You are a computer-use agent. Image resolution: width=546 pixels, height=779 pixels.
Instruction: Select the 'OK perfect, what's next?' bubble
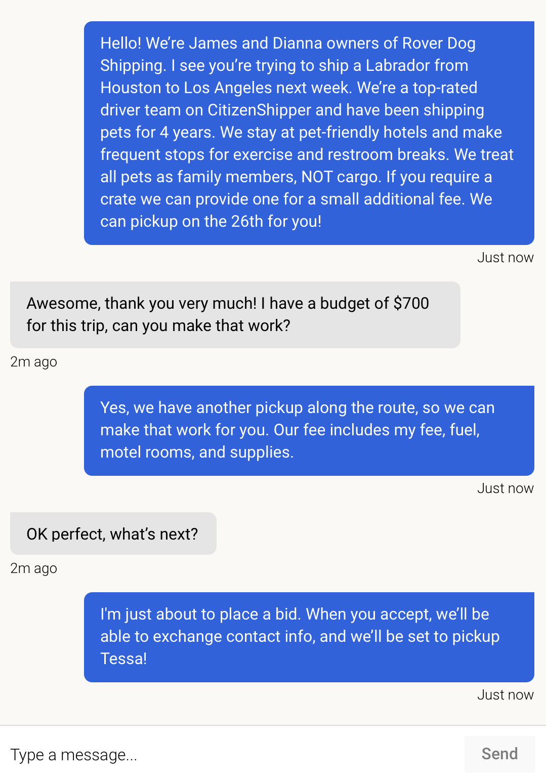pos(113,534)
